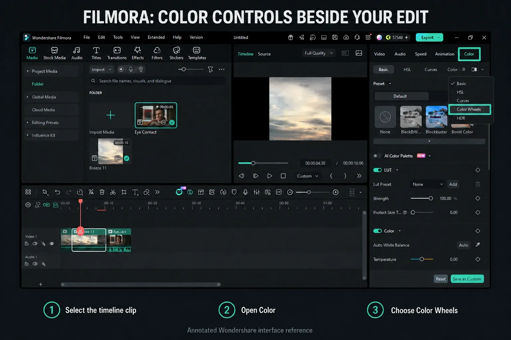Click the media search input field
Viewport: 511px width, 340px height.
click(157, 81)
